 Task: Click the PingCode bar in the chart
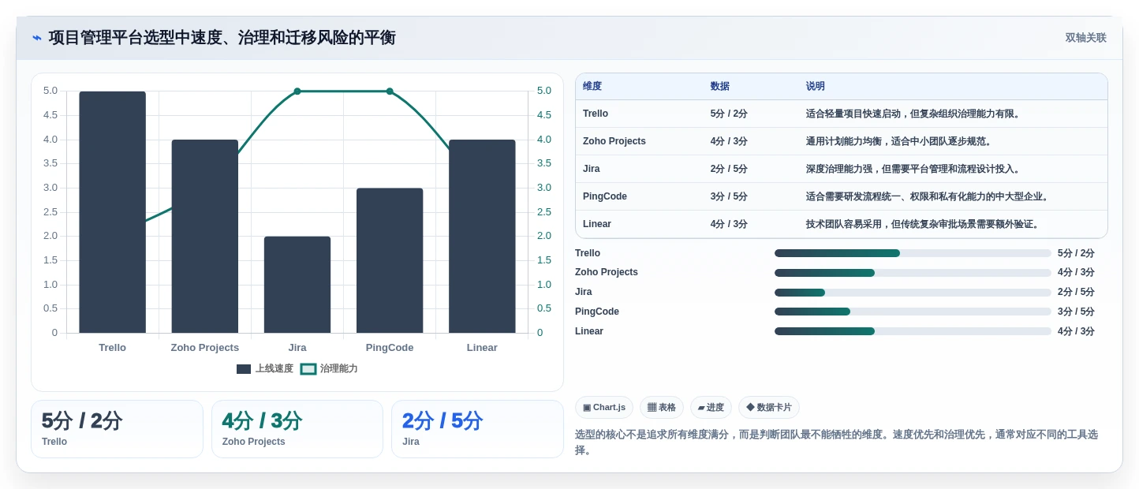tap(390, 260)
